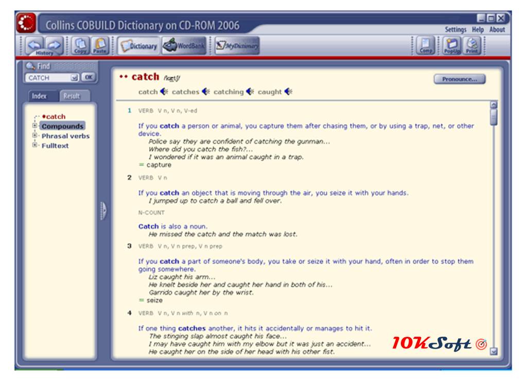Click 'Catch is also a noun.' text
Viewport: 524px width, 381px height.
point(173,226)
